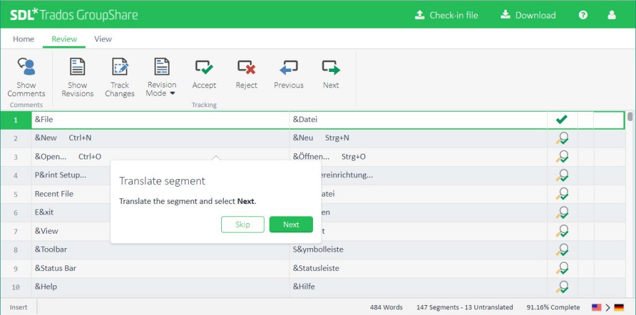Reject the tracked change
The image size is (636, 315).
click(246, 67)
